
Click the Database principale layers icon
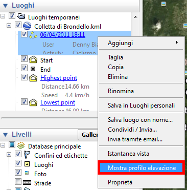21,145
